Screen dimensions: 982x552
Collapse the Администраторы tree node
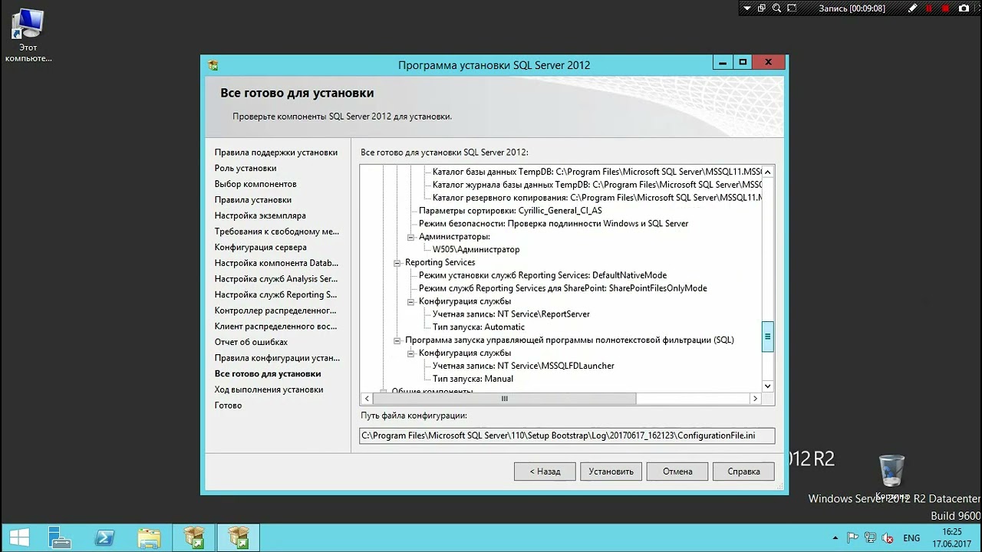click(411, 237)
